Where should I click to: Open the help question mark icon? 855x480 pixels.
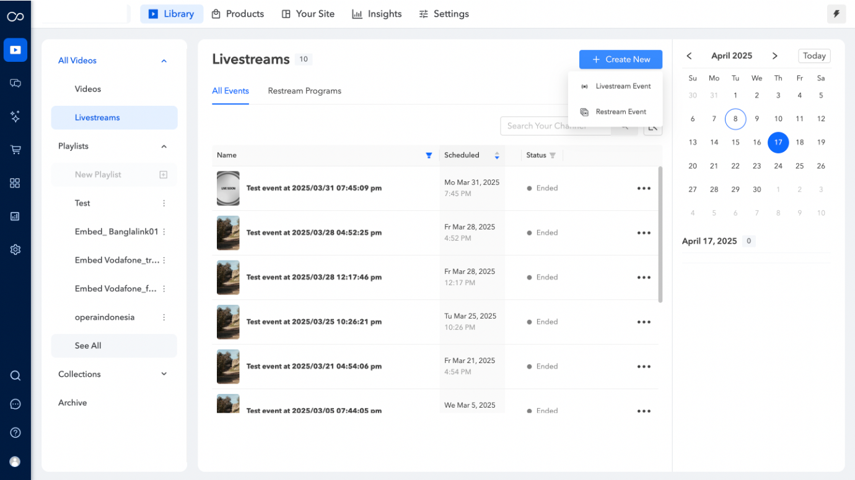[x=15, y=432]
